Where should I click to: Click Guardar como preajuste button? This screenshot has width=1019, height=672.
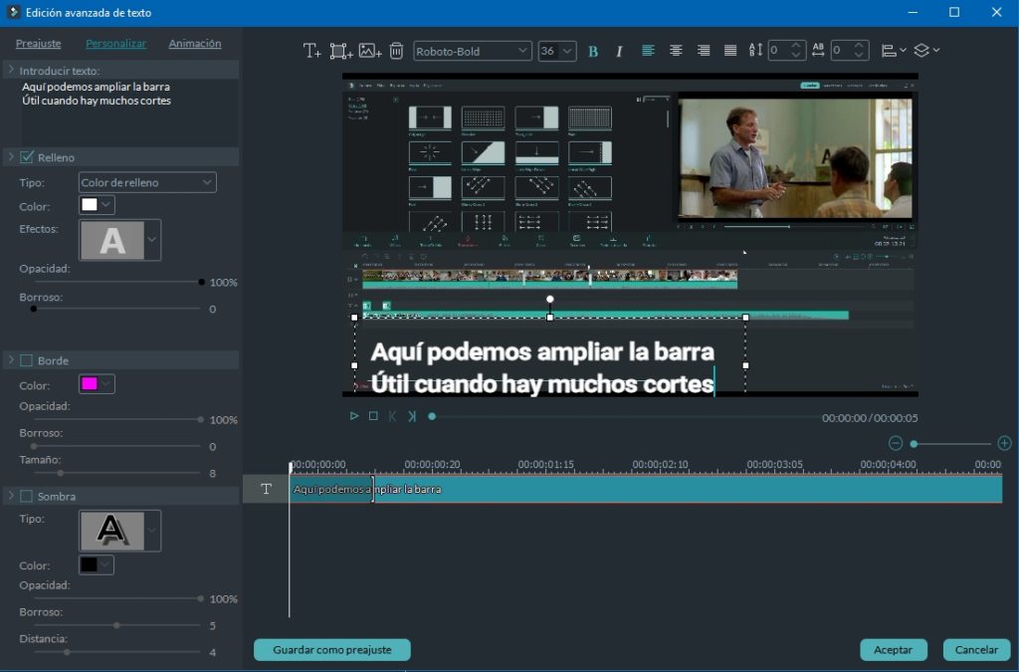pos(332,649)
